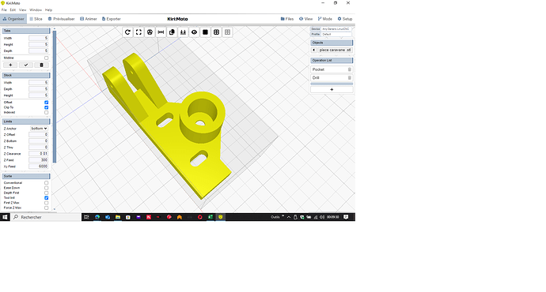Click the Exporter button
Image resolution: width=546 pixels, height=292 pixels.
[x=112, y=19]
